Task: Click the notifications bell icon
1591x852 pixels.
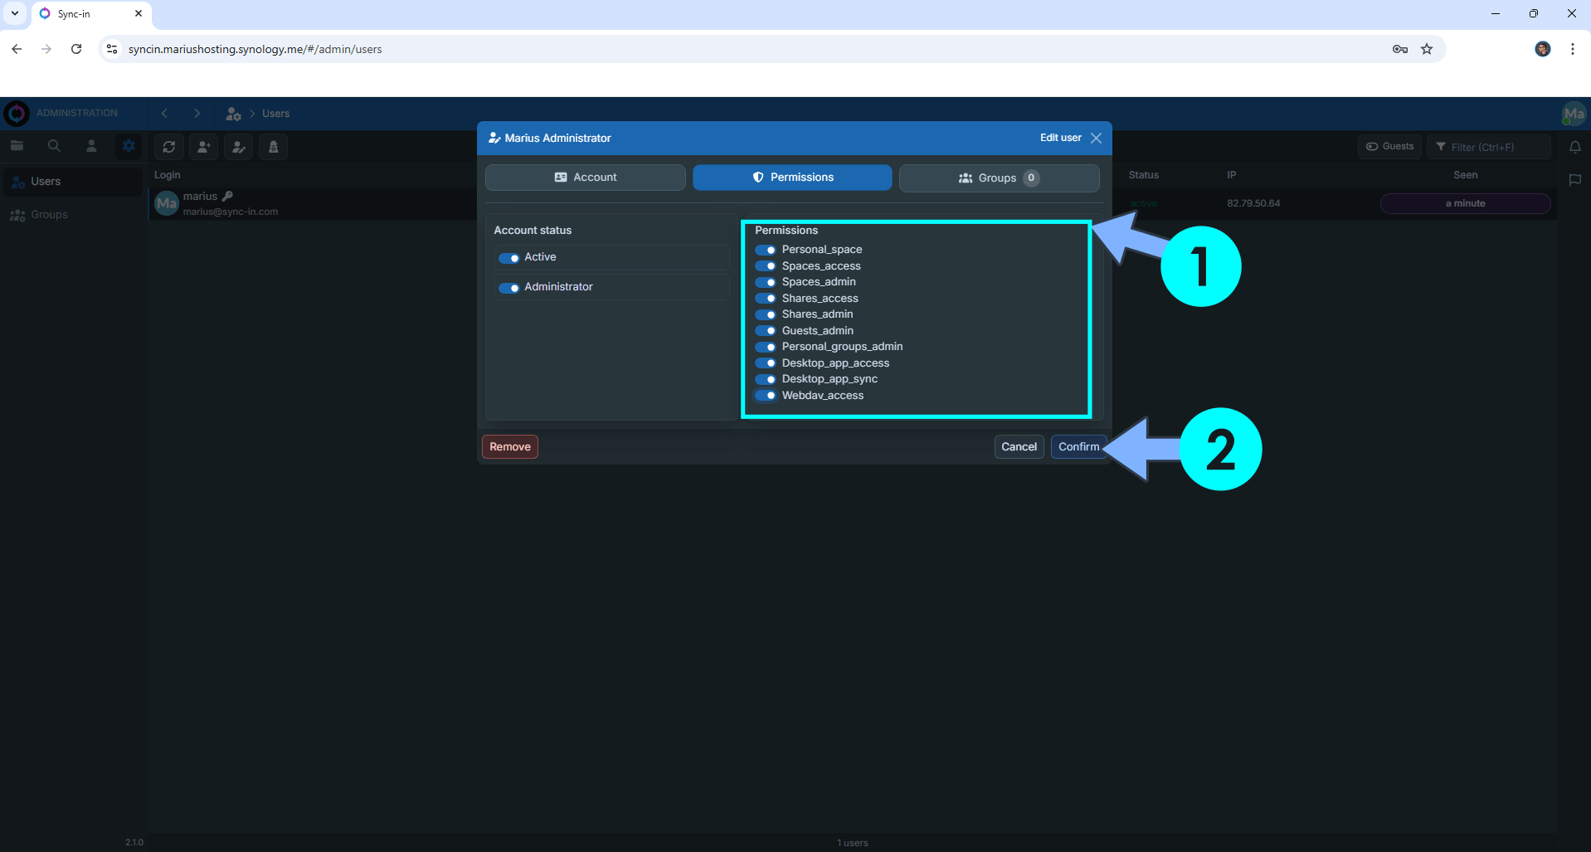Action: pyautogui.click(x=1575, y=147)
